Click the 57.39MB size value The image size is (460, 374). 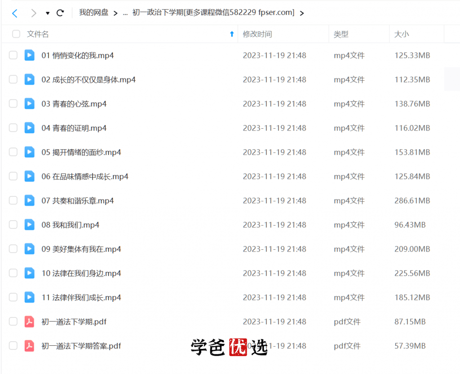click(410, 346)
